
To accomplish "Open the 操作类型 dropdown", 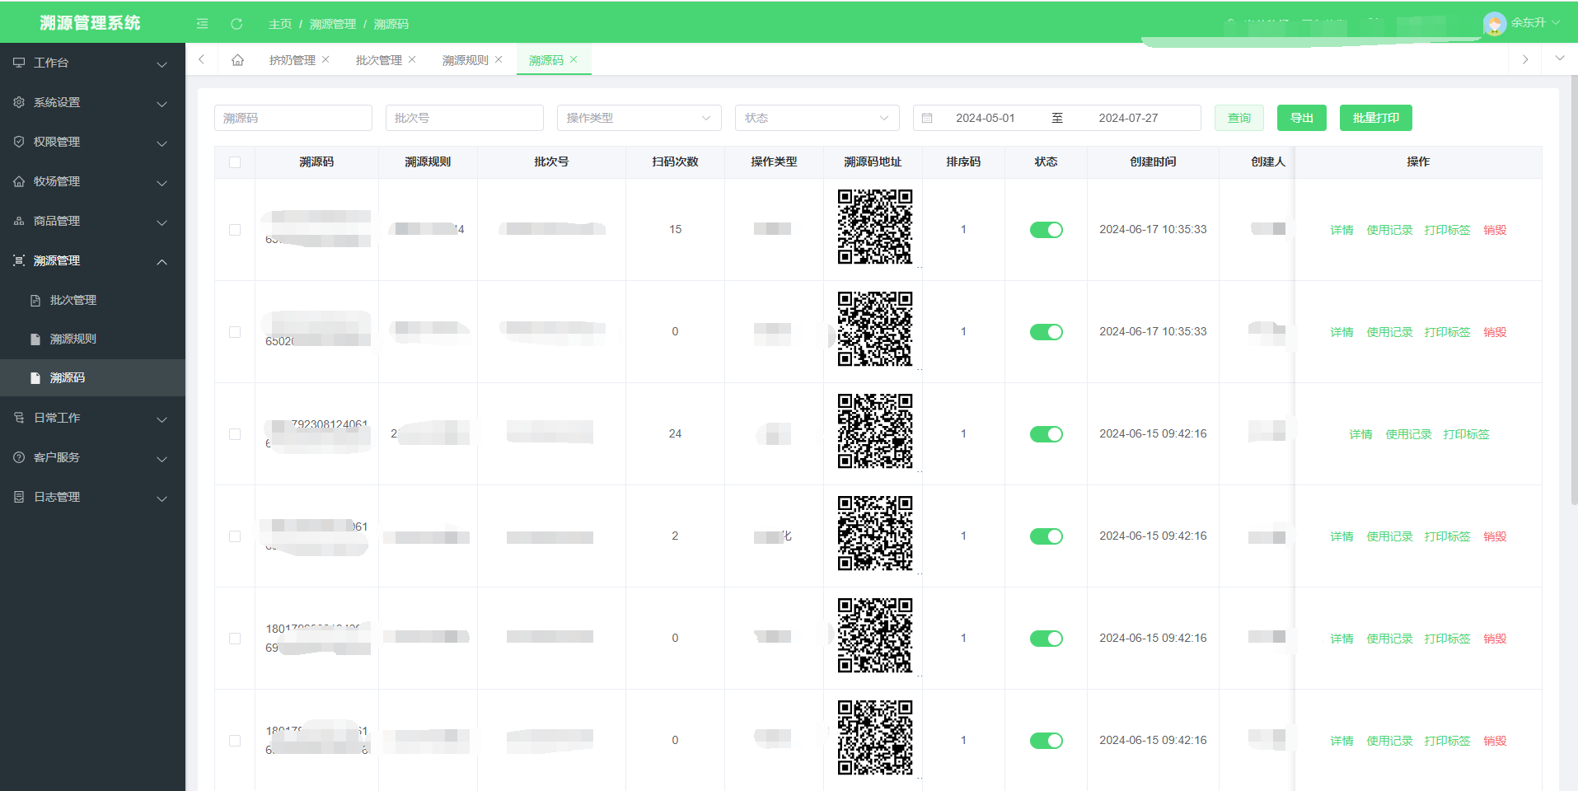I will [639, 118].
